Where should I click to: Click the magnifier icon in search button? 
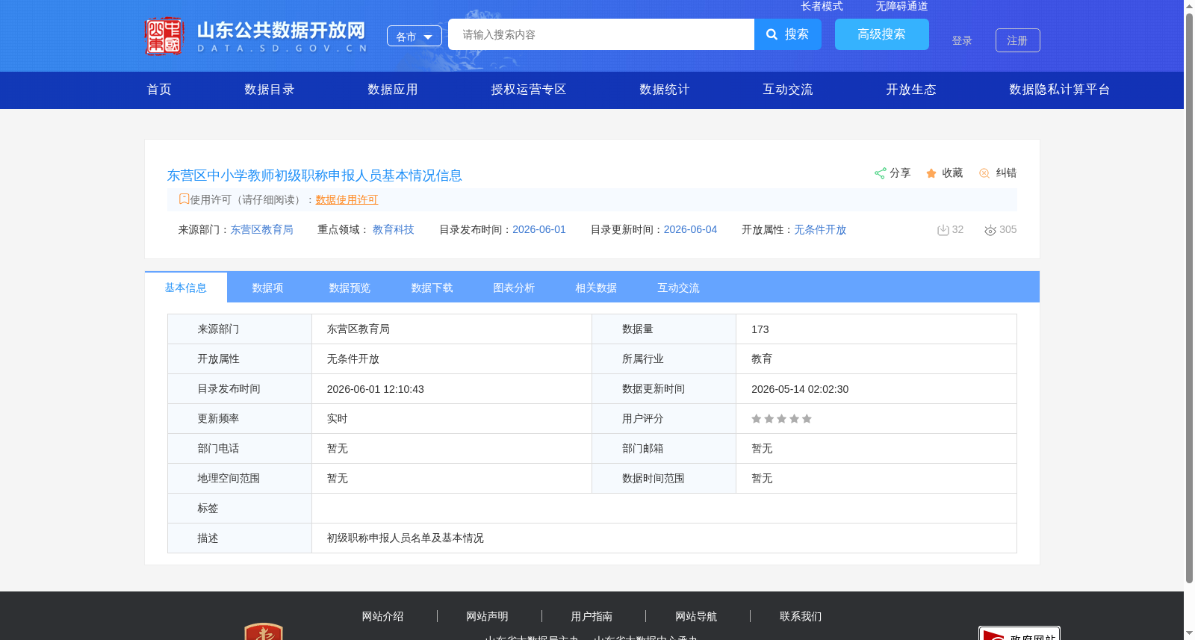772,34
